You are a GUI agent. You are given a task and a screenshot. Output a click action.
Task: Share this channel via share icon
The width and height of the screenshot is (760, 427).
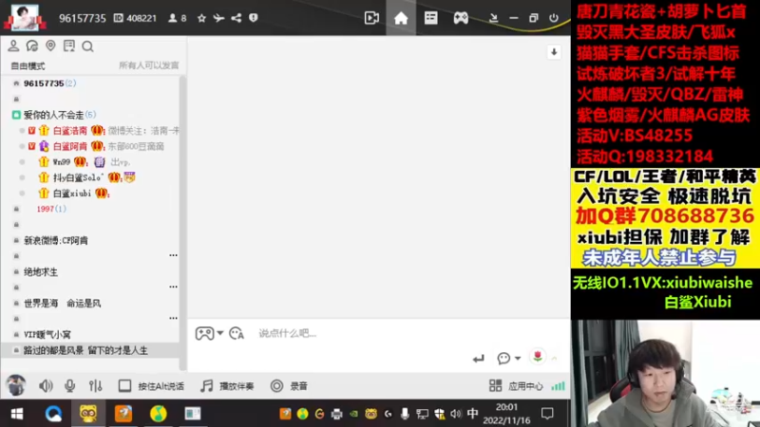(236, 18)
